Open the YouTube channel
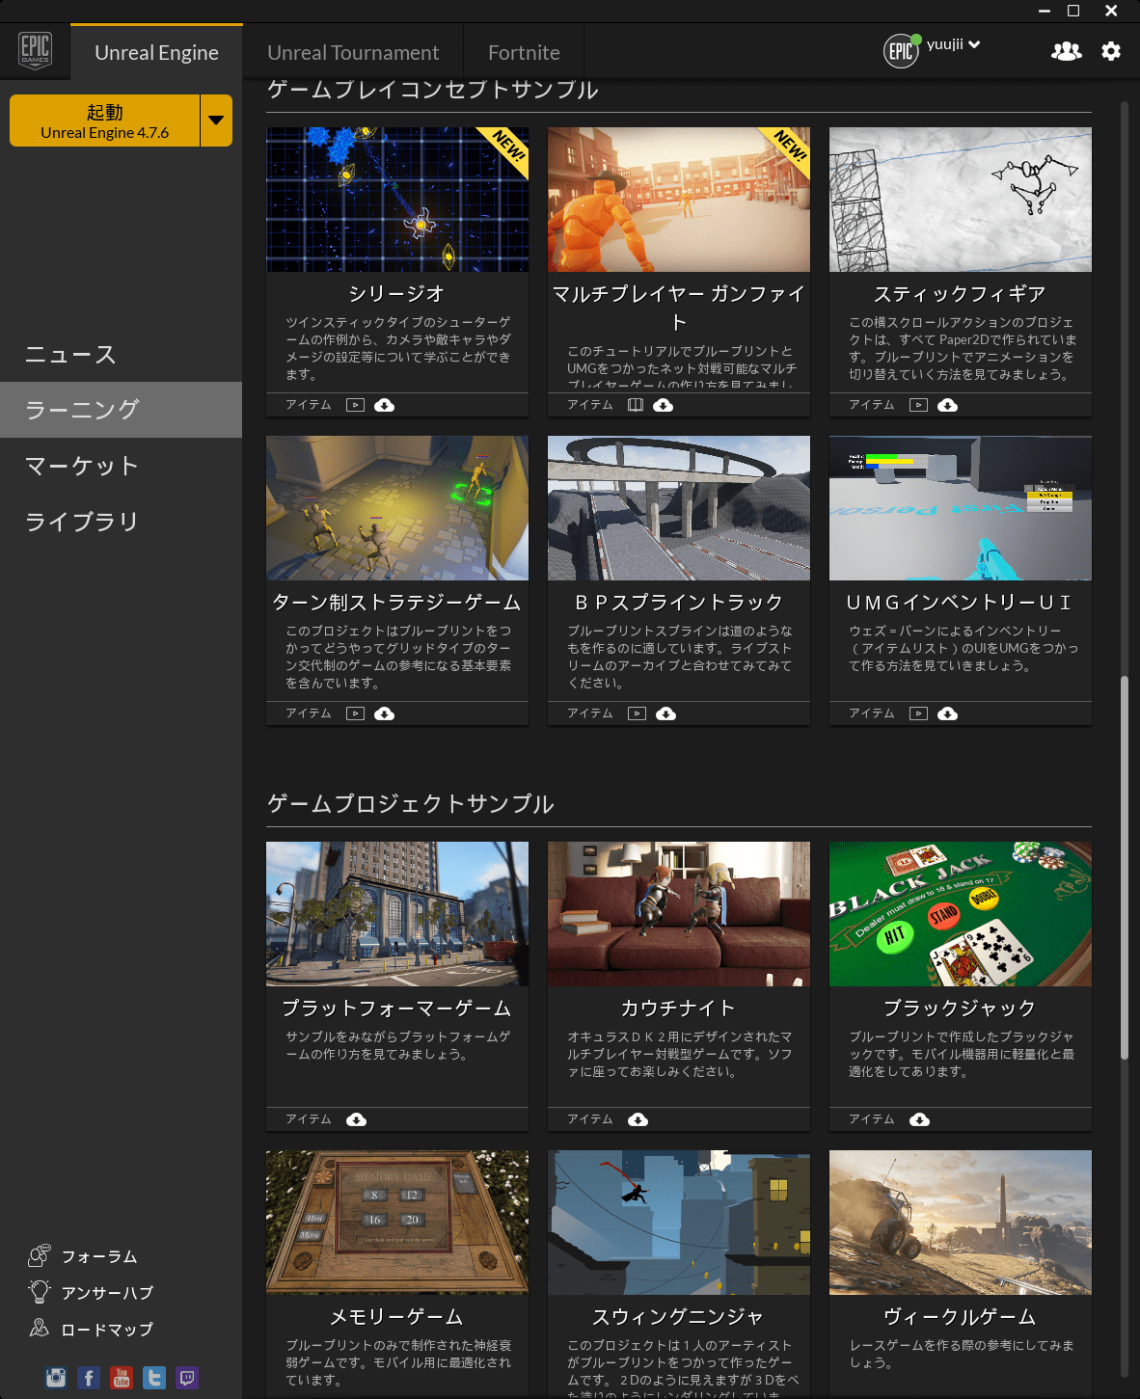Screen dimensions: 1140x1399 click(121, 1378)
